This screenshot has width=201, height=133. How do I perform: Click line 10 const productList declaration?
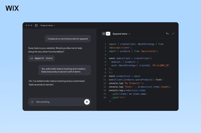tap(125, 76)
